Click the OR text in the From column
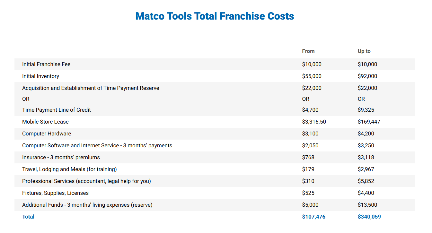432x233 pixels. 306,99
